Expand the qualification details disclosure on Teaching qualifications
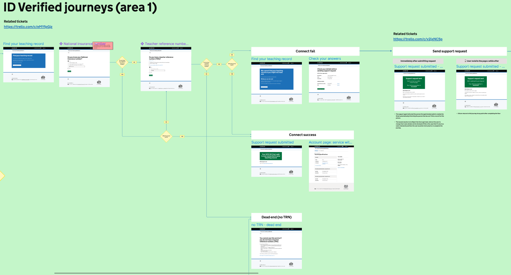Viewport: 511px width, 275px height. pyautogui.click(x=318, y=165)
